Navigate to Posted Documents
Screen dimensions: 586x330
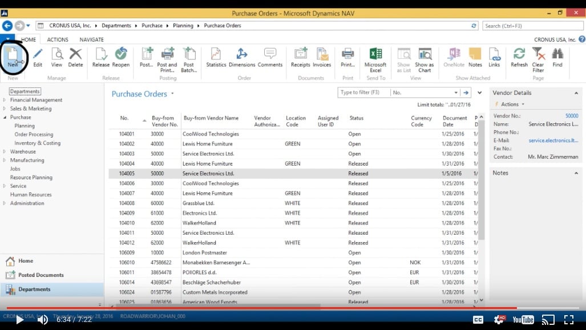[41, 275]
